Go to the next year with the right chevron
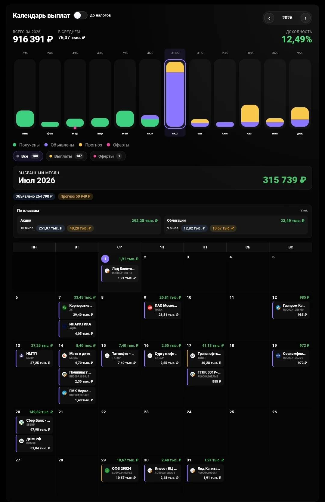Screen dimensions: 325x502 pos(305,18)
